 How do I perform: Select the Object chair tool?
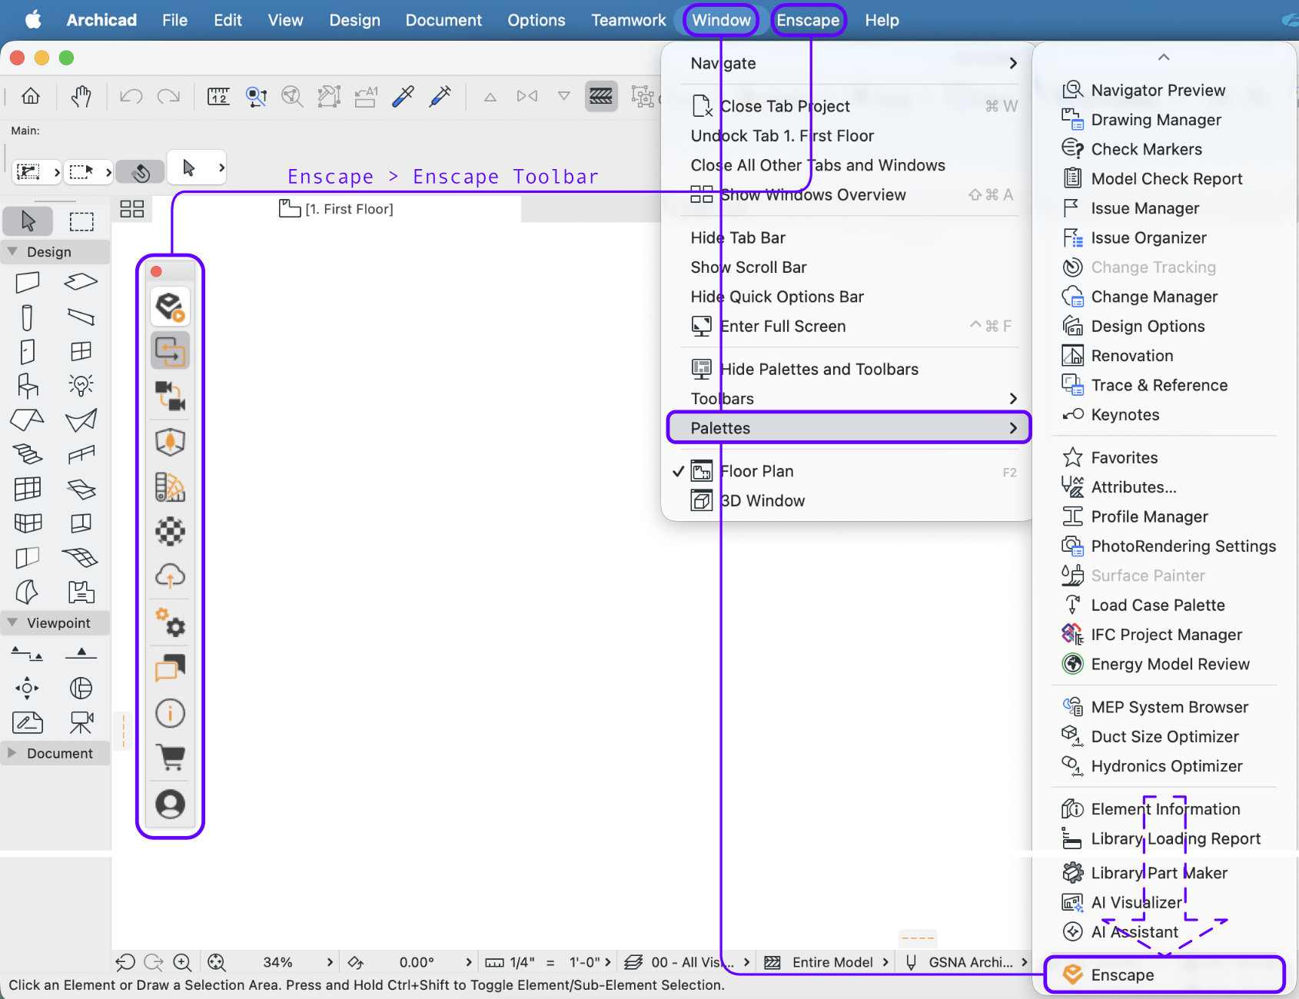[28, 385]
